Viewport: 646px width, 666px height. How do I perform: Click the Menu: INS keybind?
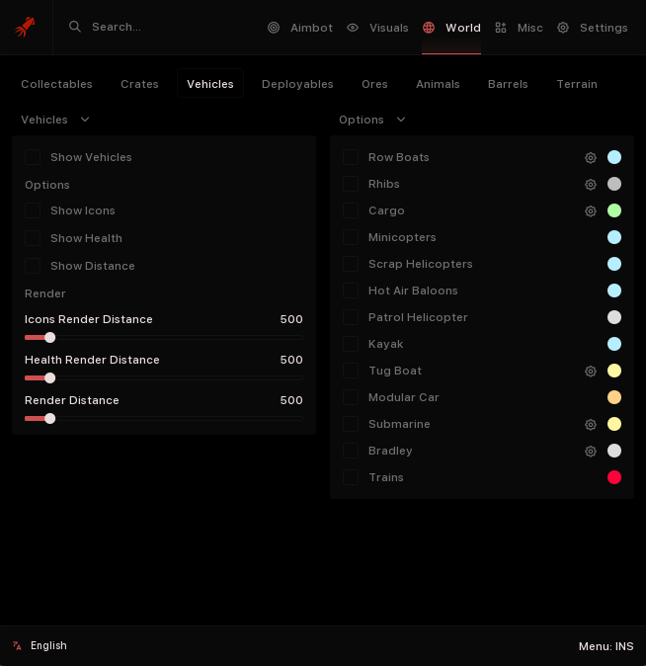[x=606, y=646]
